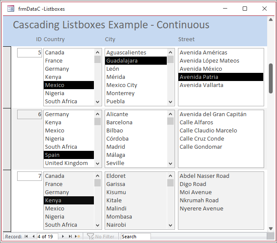Click the form's scroll up arrow
Screen dimensions: 277x243
[271, 20]
